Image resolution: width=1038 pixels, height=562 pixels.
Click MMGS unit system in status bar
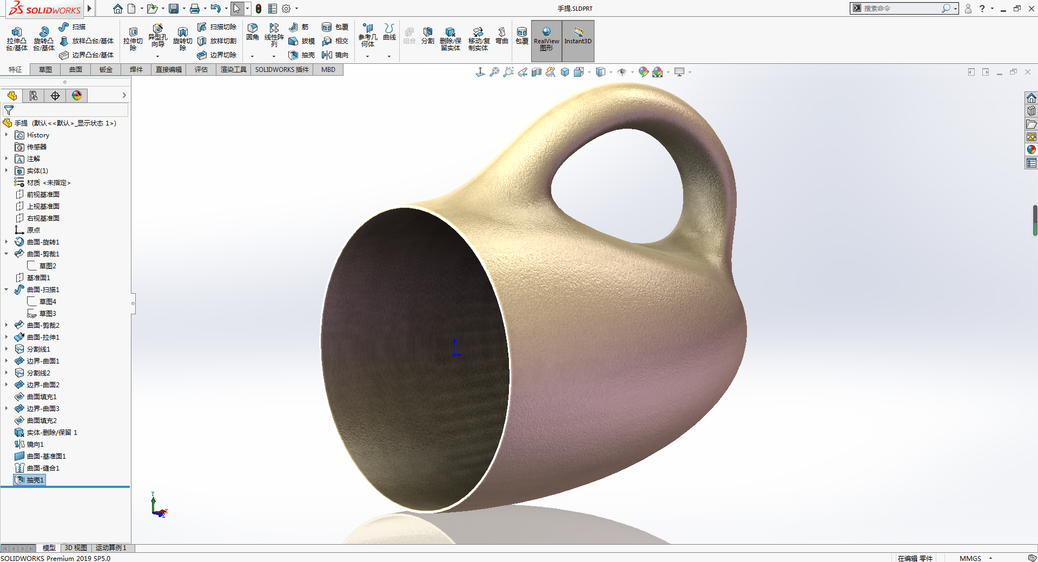pyautogui.click(x=970, y=558)
